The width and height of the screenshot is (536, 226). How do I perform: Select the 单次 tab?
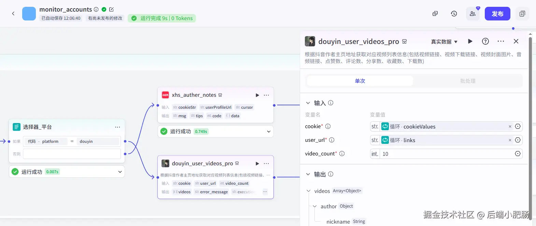(360, 81)
